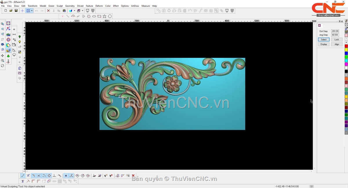
Task: Click the Lock button
Action: (336, 40)
